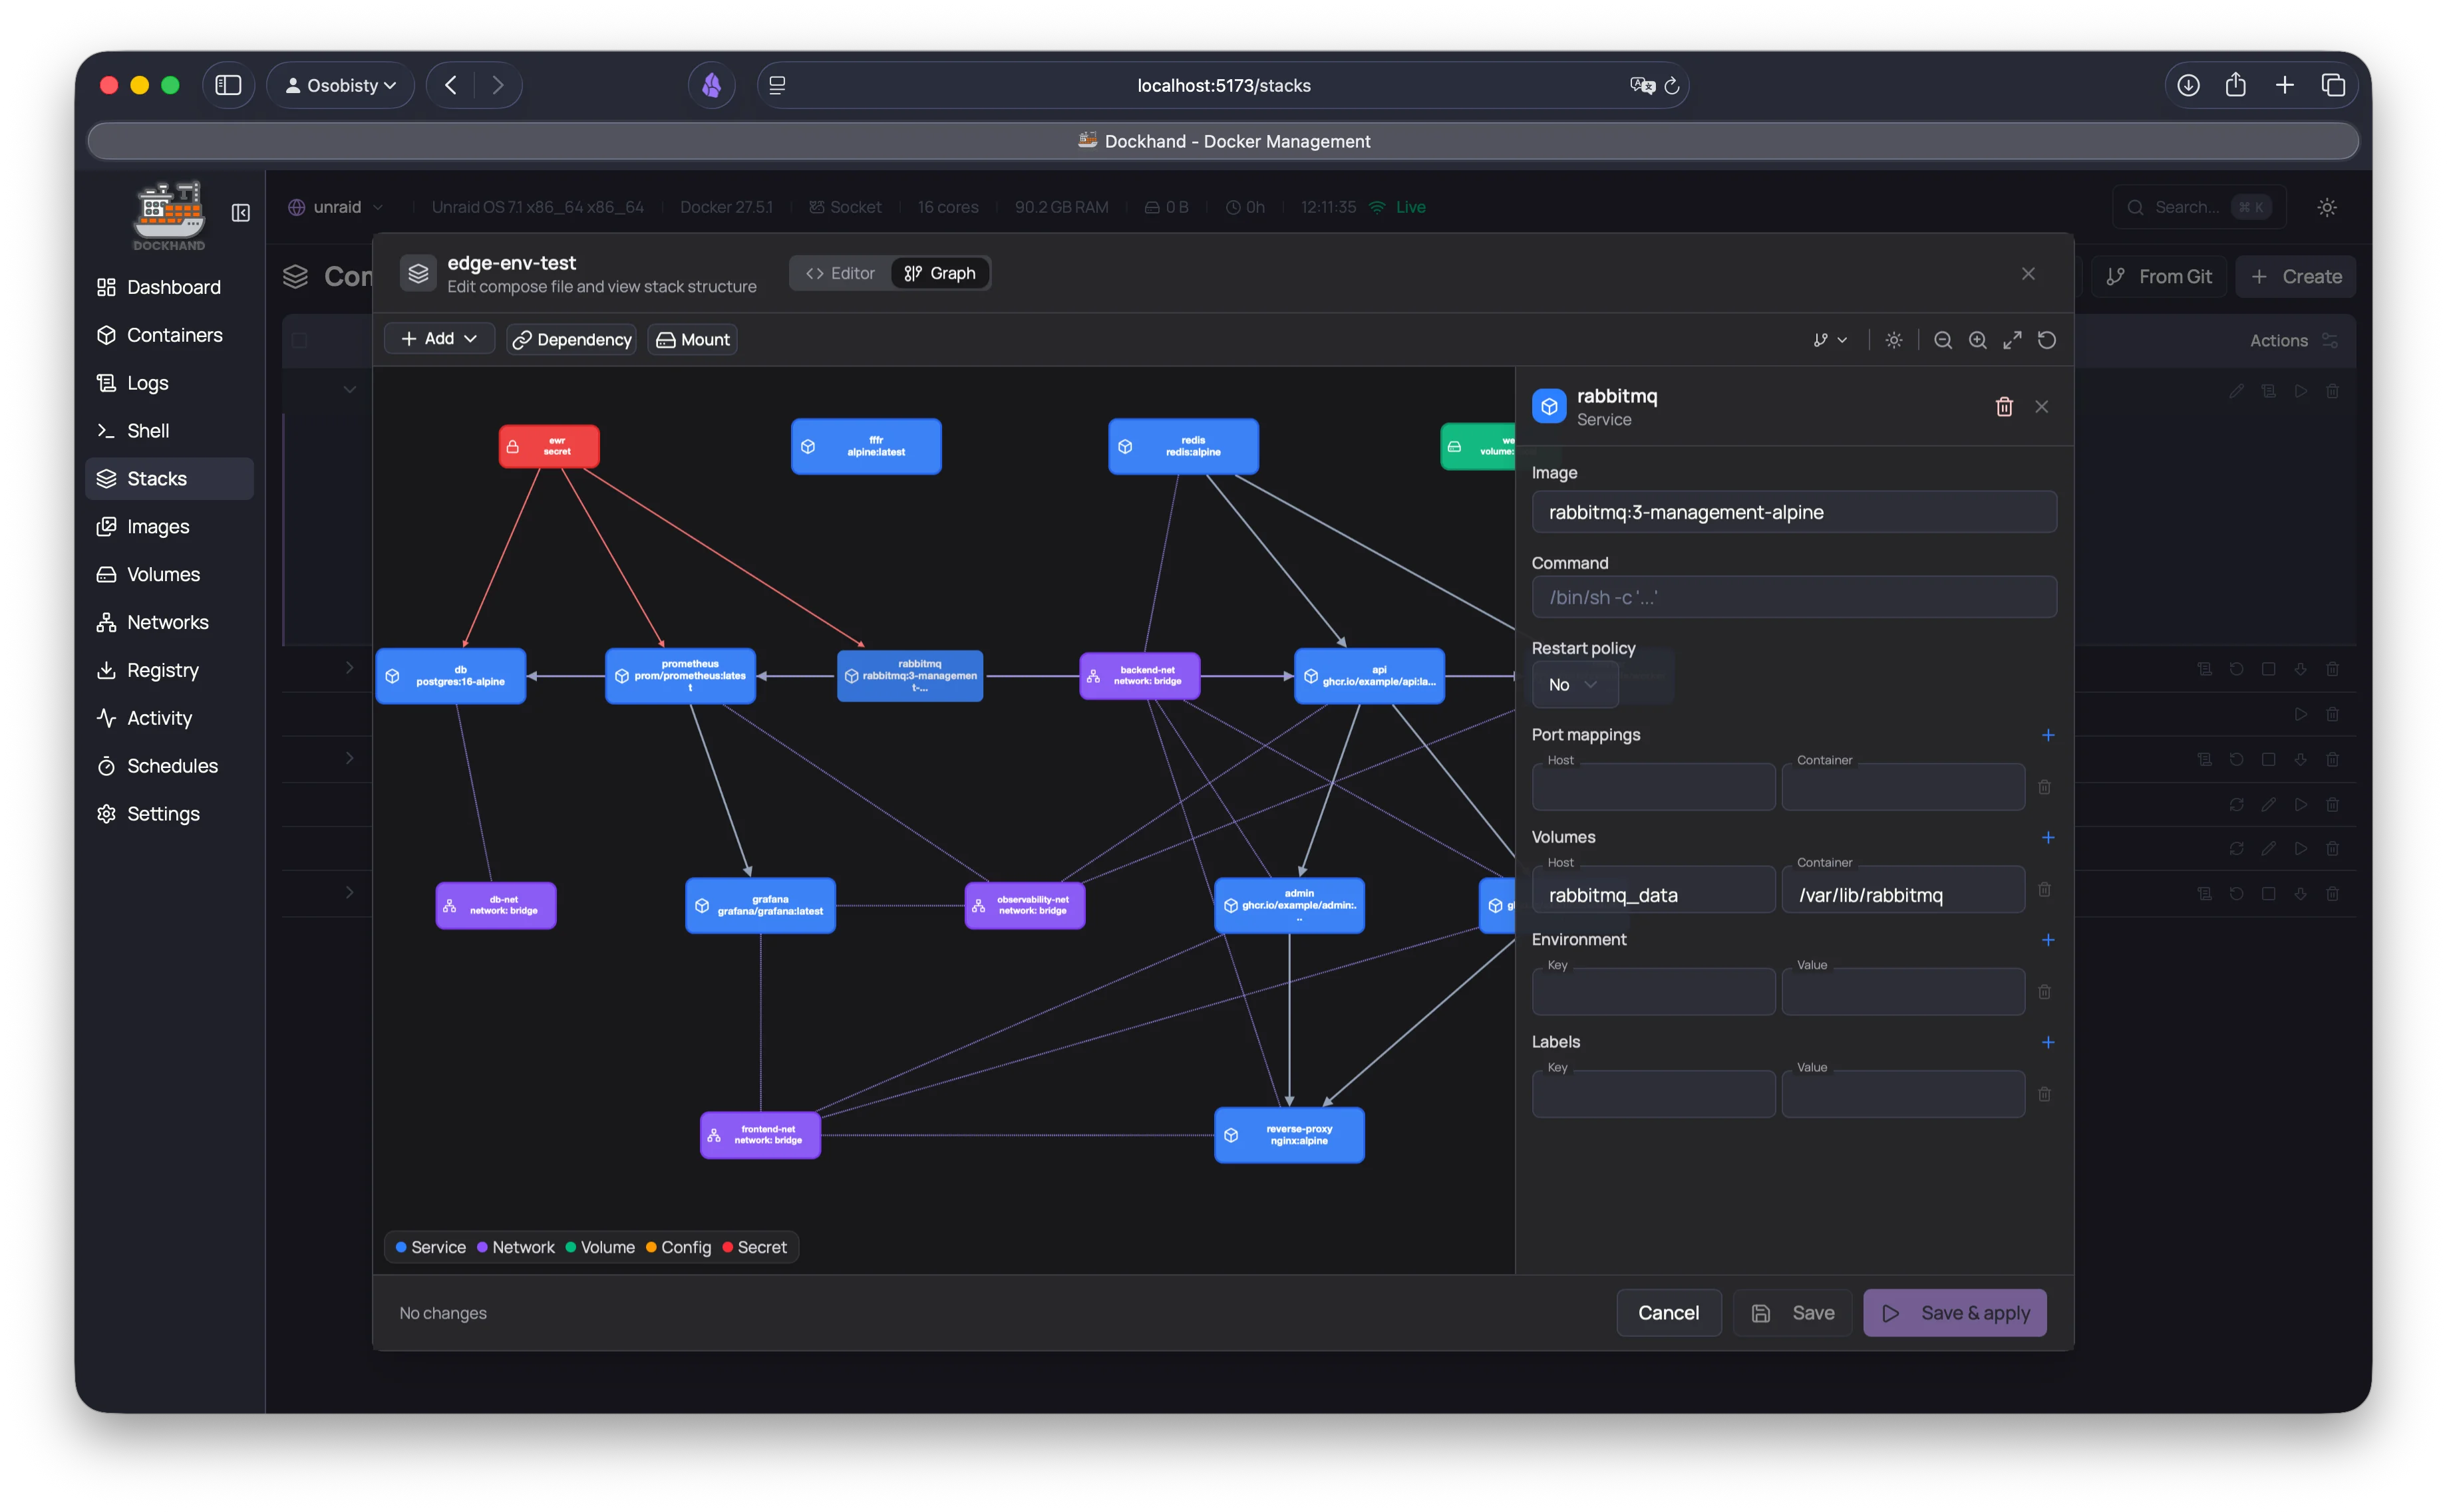Screen dimensions: 2447x1512
Task: Click Save & apply
Action: [x=1954, y=1312]
